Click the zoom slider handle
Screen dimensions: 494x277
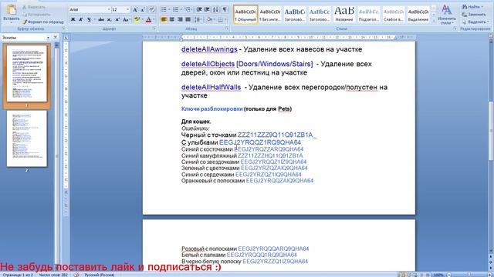click(469, 275)
